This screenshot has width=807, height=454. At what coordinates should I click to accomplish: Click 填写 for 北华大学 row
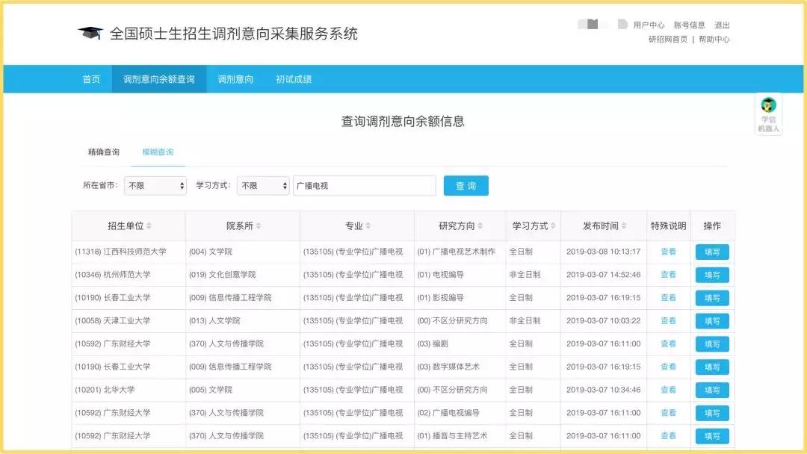[711, 390]
